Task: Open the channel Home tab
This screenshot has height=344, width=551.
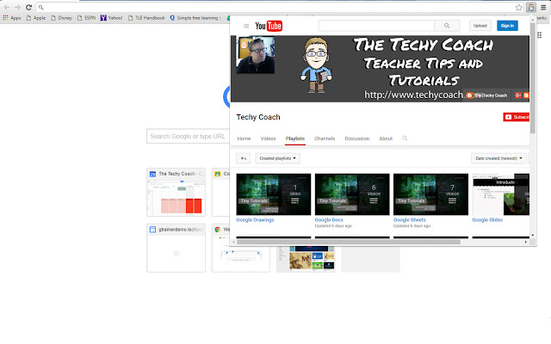Action: pos(244,138)
